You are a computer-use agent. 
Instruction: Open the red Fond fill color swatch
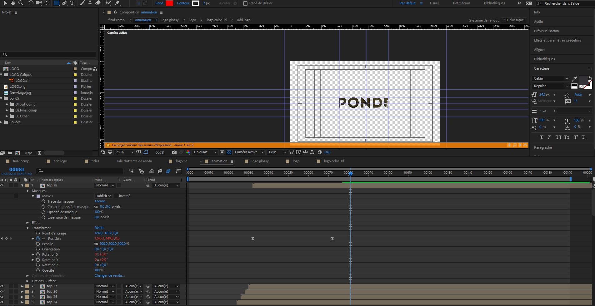pos(169,3)
